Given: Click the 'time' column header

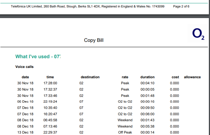Looking at the screenshot, I should (50, 77).
